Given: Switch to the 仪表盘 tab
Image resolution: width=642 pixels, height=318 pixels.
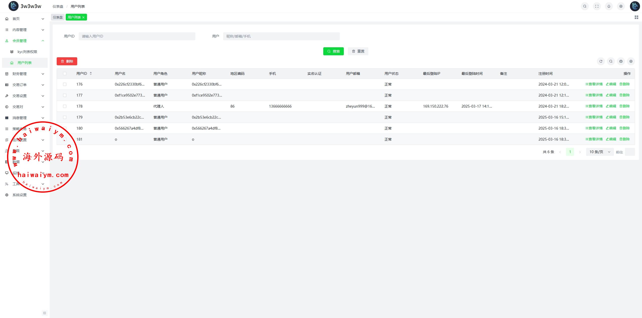Looking at the screenshot, I should tap(58, 17).
